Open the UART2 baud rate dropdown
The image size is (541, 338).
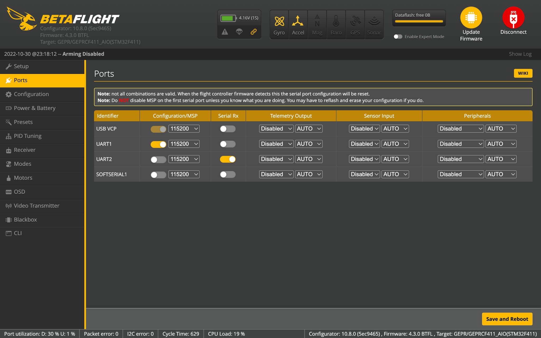184,159
